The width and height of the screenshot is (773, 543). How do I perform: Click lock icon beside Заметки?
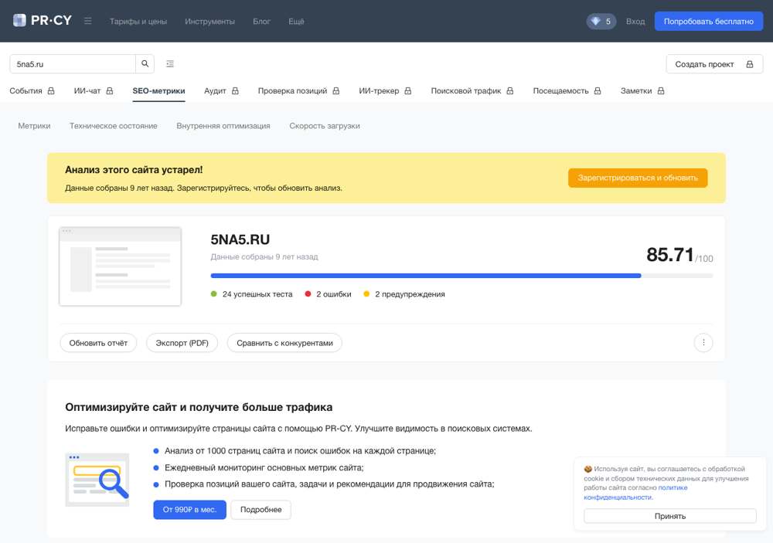coord(661,90)
